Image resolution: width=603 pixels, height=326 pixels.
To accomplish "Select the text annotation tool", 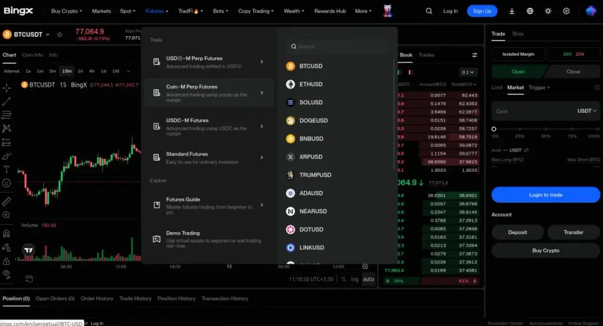I will pos(7,169).
